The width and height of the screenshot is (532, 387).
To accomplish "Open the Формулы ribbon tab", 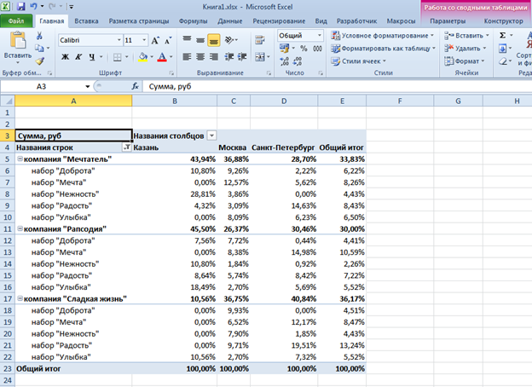I will coord(194,20).
